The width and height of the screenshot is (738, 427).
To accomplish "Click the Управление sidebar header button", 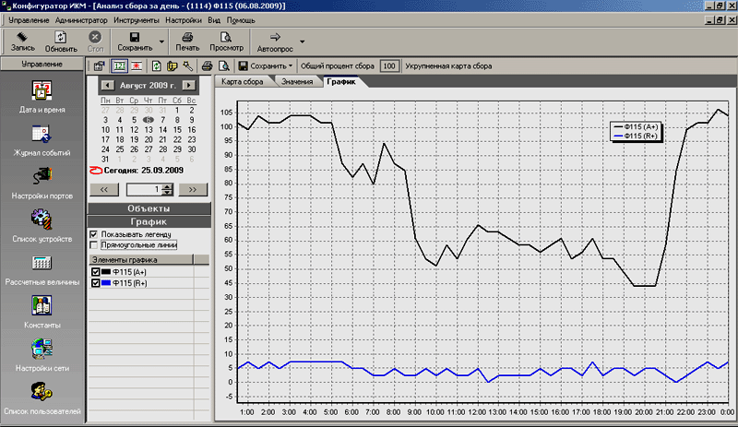I will [x=42, y=64].
